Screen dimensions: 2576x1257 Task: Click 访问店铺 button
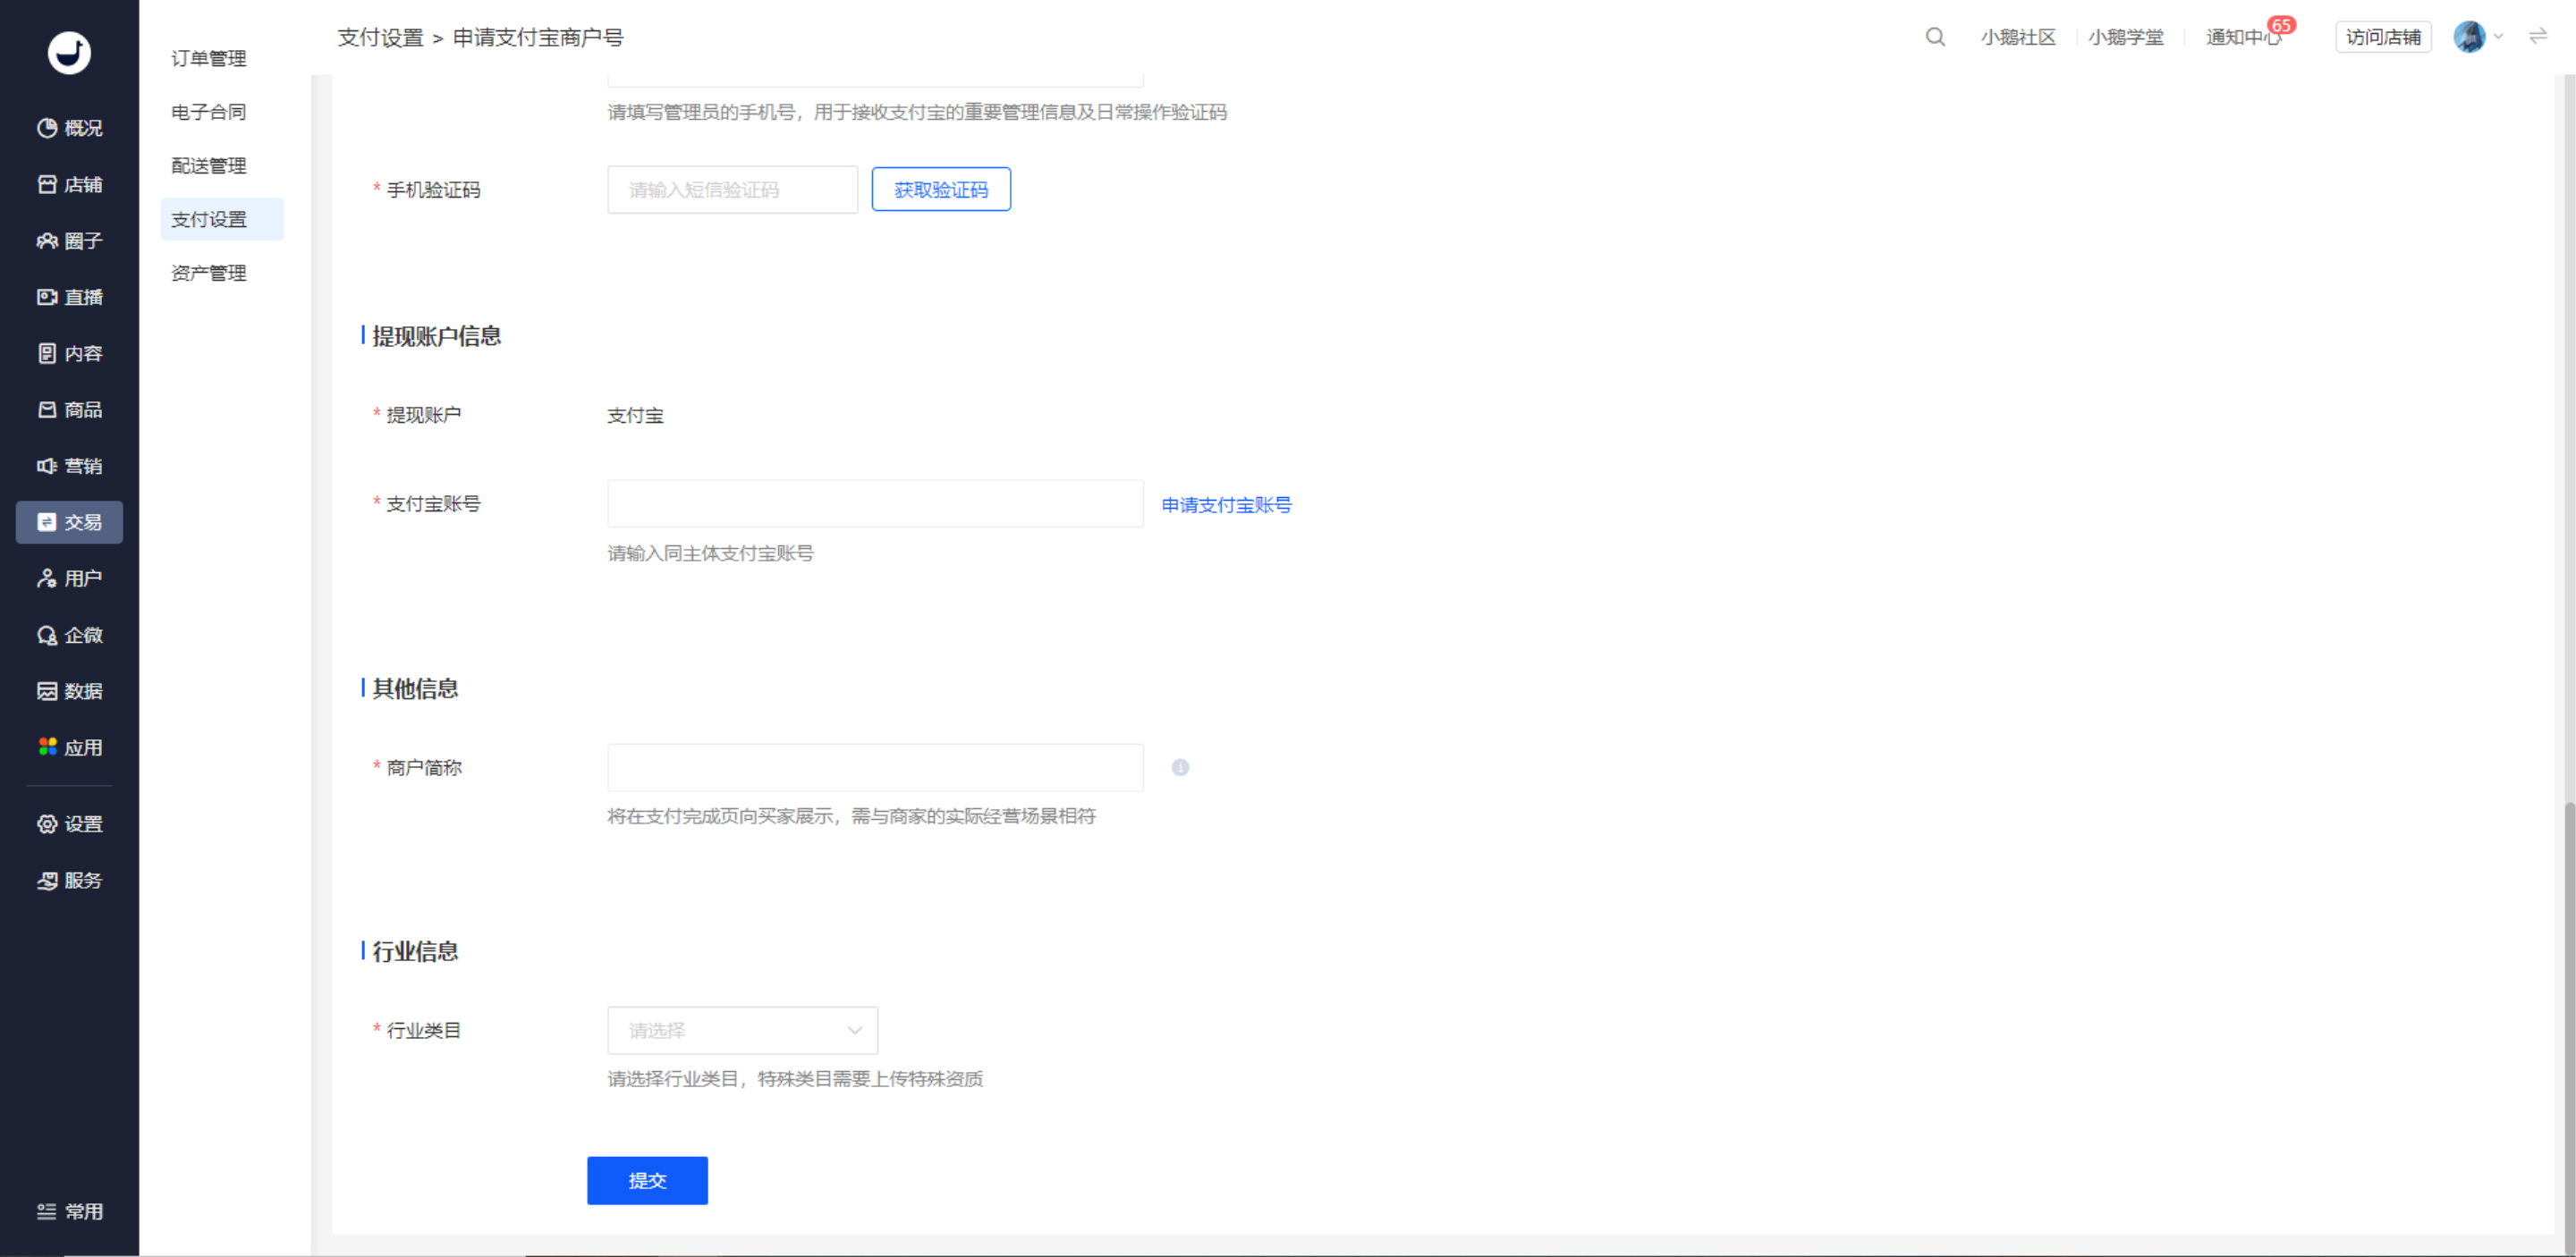[x=2383, y=37]
